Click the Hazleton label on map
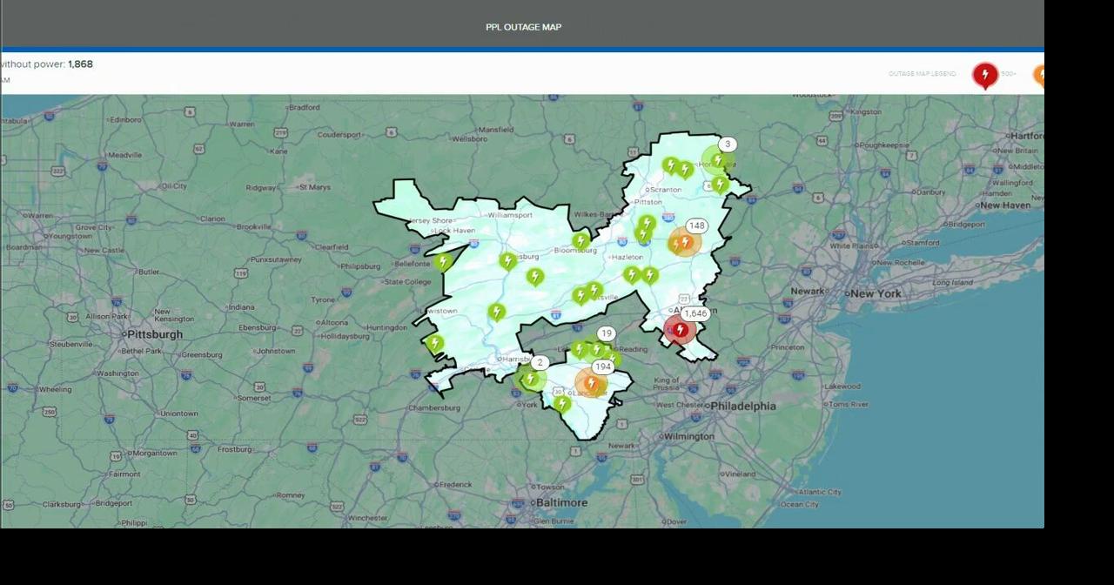Screen dimensions: 1114x585 point(627,258)
